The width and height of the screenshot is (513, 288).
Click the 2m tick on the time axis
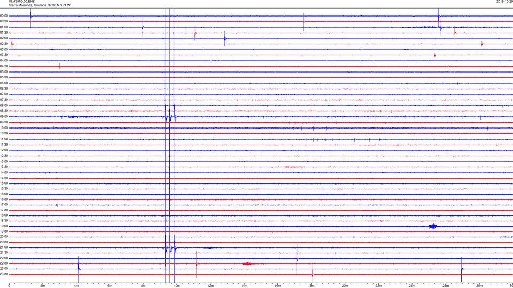click(43, 286)
